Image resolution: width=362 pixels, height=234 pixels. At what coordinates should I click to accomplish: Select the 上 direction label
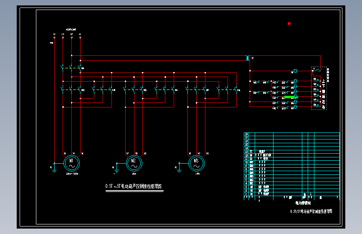tap(324, 81)
